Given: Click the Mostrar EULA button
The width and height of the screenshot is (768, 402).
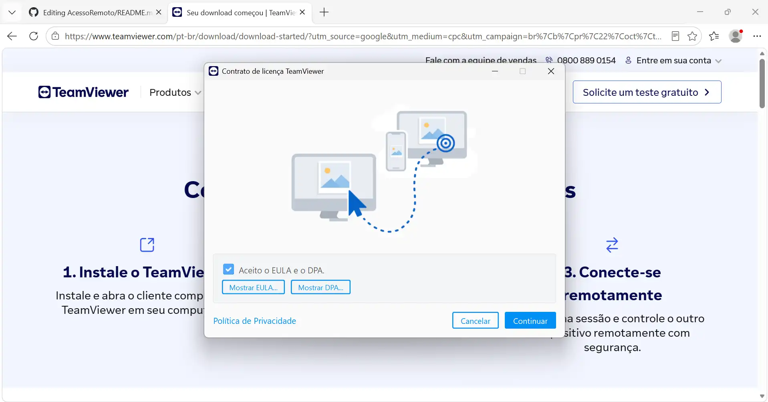Looking at the screenshot, I should (253, 287).
